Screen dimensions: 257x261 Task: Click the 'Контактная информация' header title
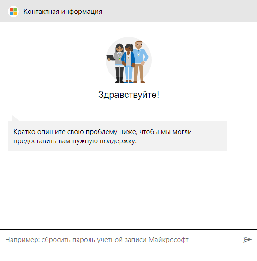coord(63,12)
